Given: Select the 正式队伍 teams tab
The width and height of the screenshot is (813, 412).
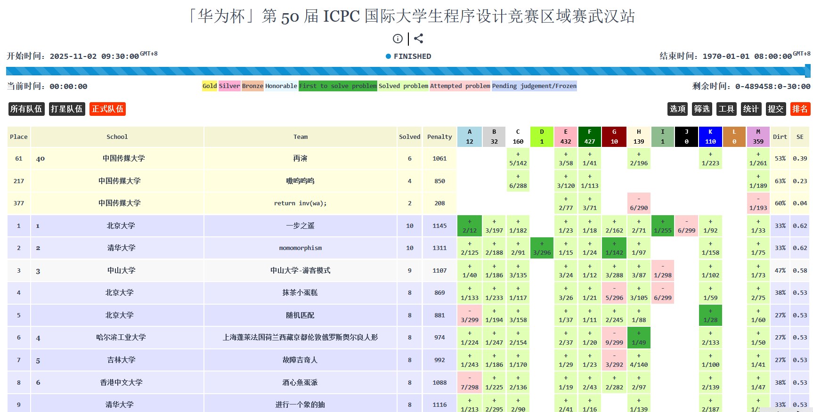Looking at the screenshot, I should click(x=107, y=109).
